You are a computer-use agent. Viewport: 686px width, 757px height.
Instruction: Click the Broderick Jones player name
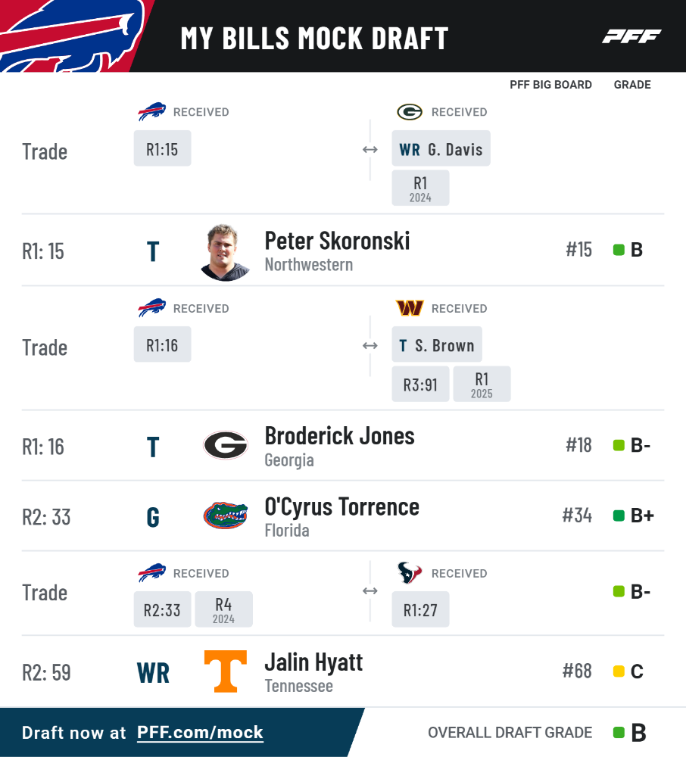[339, 436]
